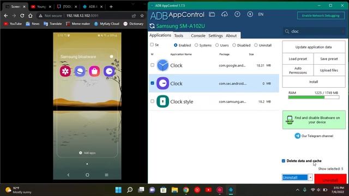
Task: Open Our Telegram channel link
Action: click(317, 136)
